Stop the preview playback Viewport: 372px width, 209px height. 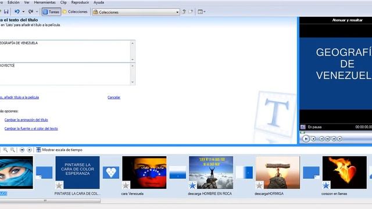(313, 139)
